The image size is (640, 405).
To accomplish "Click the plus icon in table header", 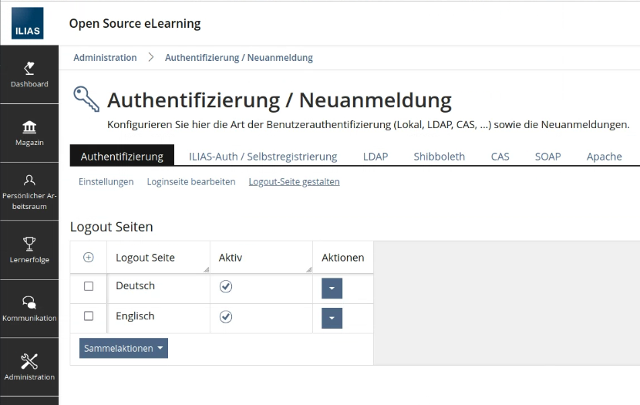I will click(x=88, y=258).
